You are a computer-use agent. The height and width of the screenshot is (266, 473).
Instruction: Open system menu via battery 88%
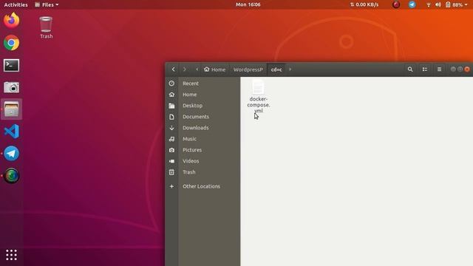pyautogui.click(x=456, y=4)
